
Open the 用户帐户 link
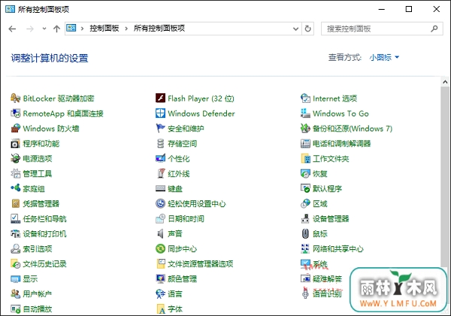tap(38, 294)
